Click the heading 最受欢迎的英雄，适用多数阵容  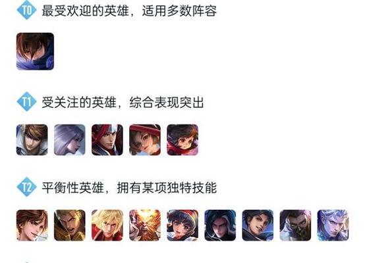click(129, 11)
